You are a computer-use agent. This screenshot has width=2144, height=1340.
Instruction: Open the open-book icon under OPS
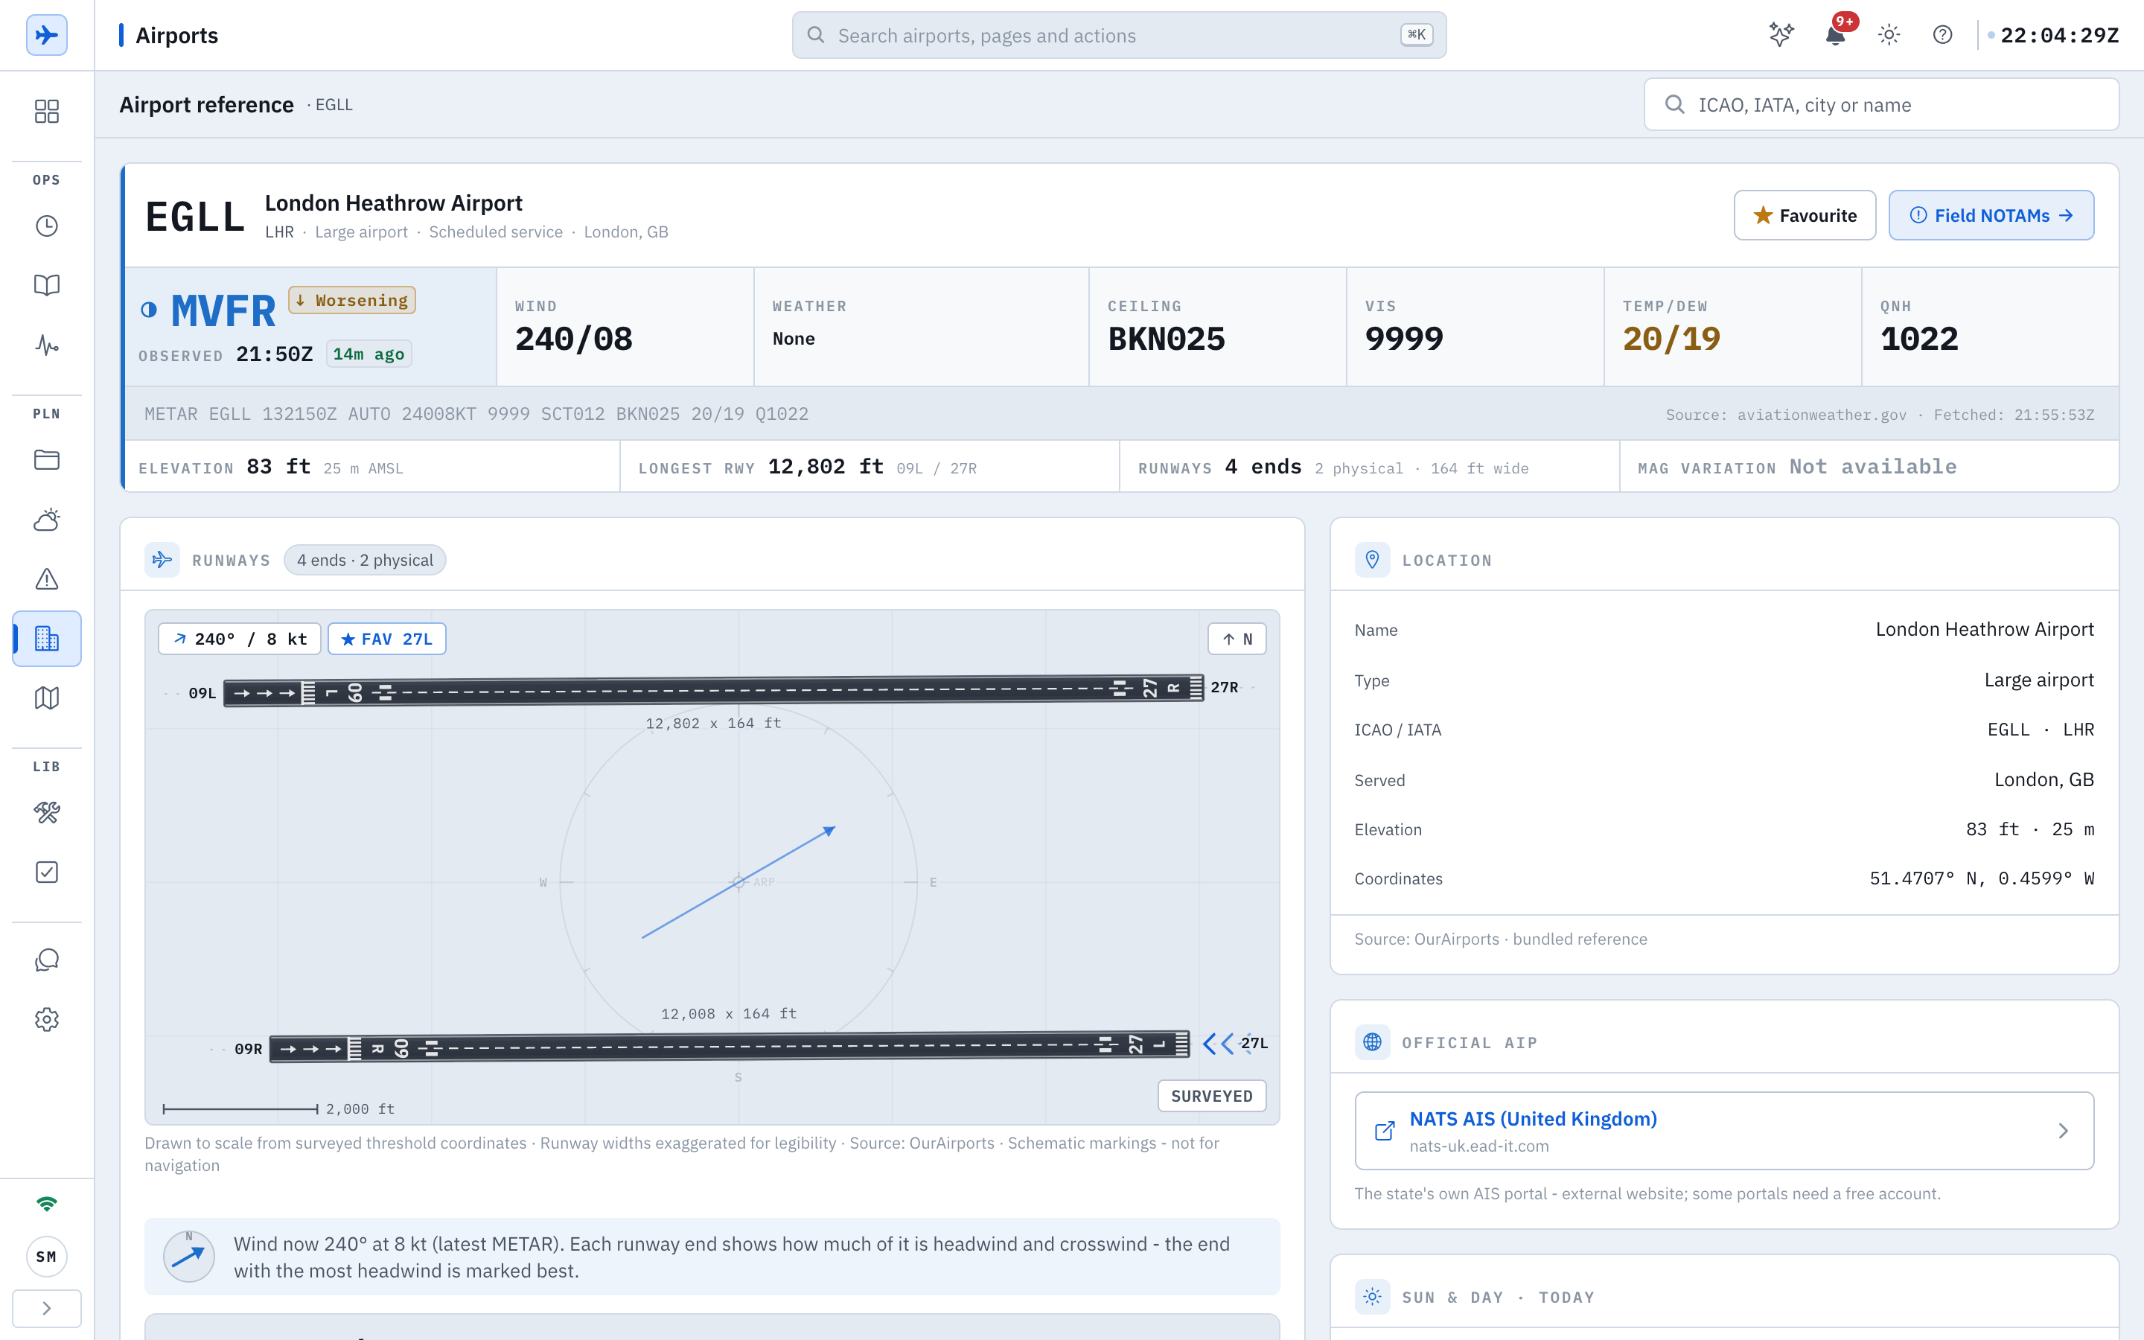point(46,285)
